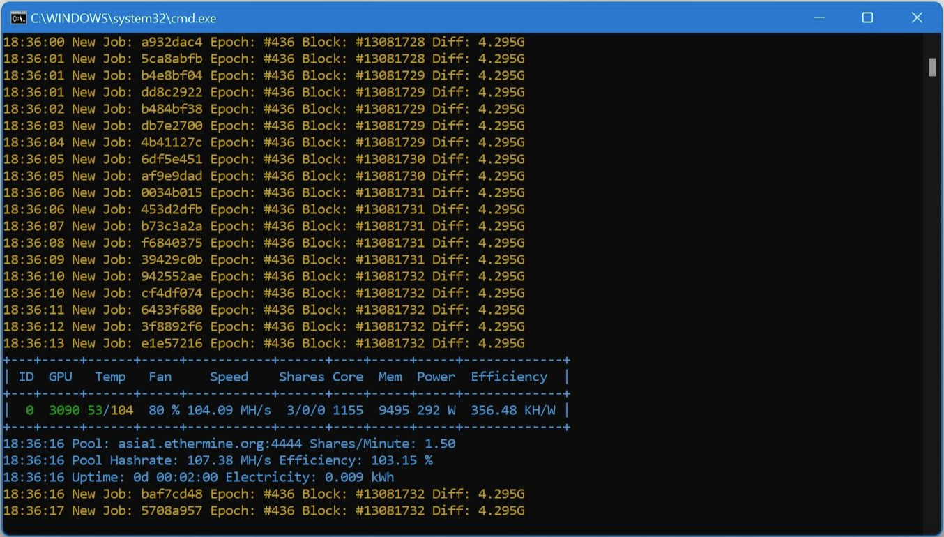Click power value 292 W
944x537 pixels.
pyautogui.click(x=436, y=410)
